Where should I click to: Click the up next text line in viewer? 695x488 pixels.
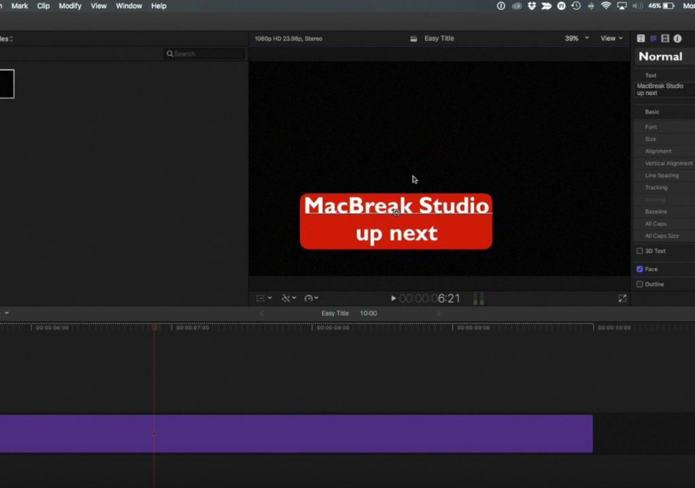[x=396, y=233]
